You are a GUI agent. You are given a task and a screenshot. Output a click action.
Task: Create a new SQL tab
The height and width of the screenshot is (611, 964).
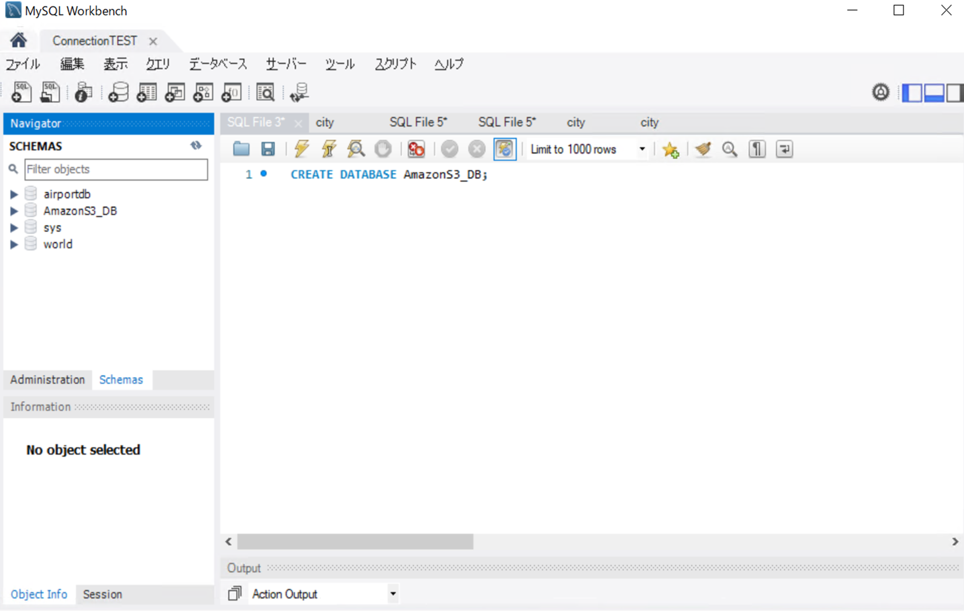tap(21, 92)
